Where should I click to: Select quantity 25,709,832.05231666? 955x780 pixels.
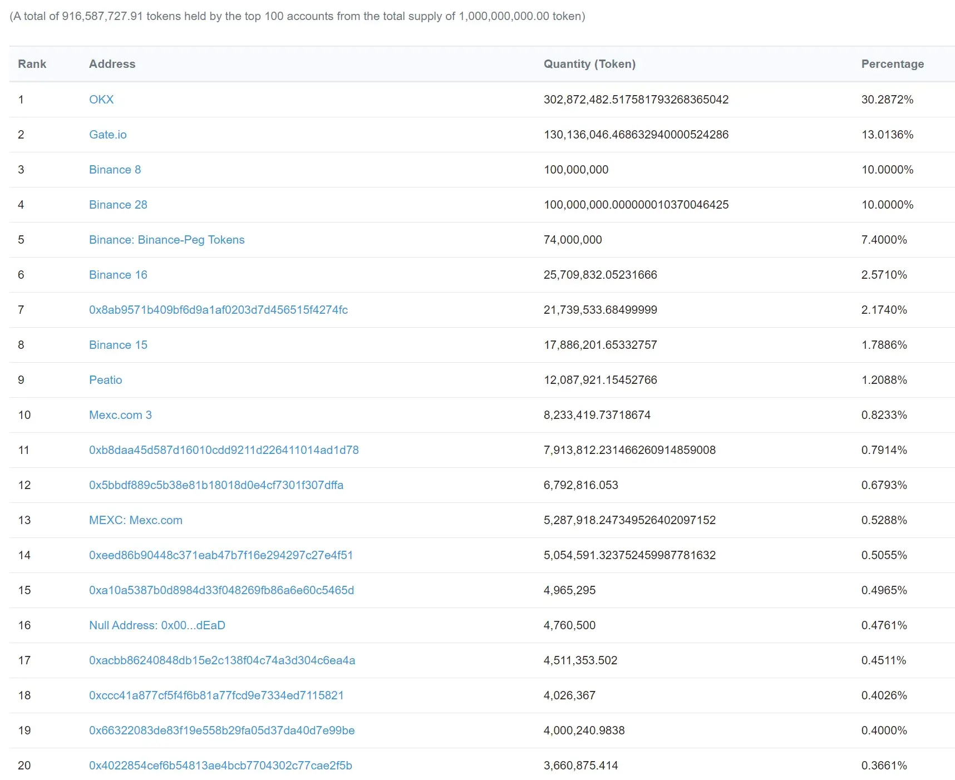tap(600, 275)
